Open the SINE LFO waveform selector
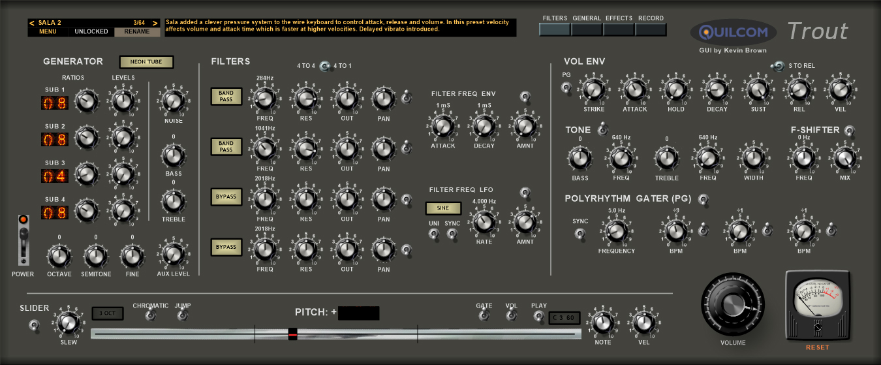 (443, 208)
